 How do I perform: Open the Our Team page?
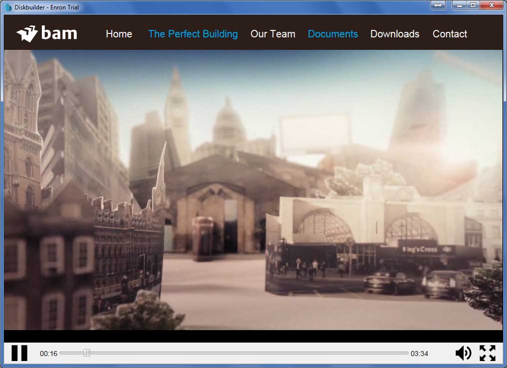tap(273, 34)
